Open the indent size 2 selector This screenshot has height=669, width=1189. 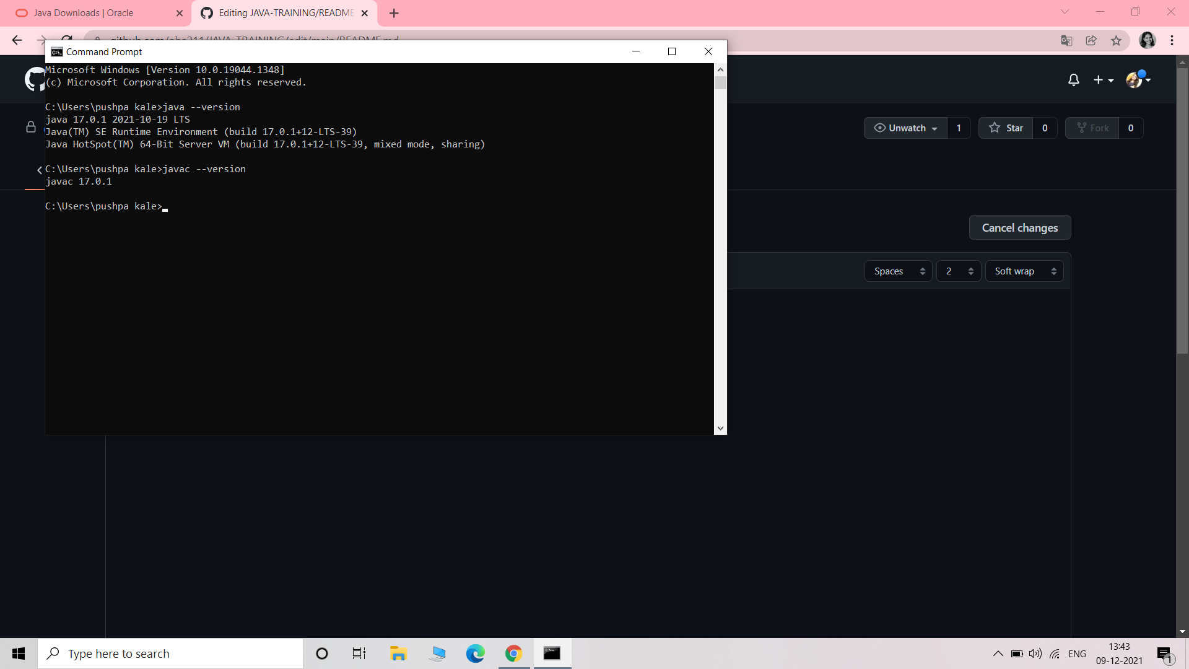959,271
